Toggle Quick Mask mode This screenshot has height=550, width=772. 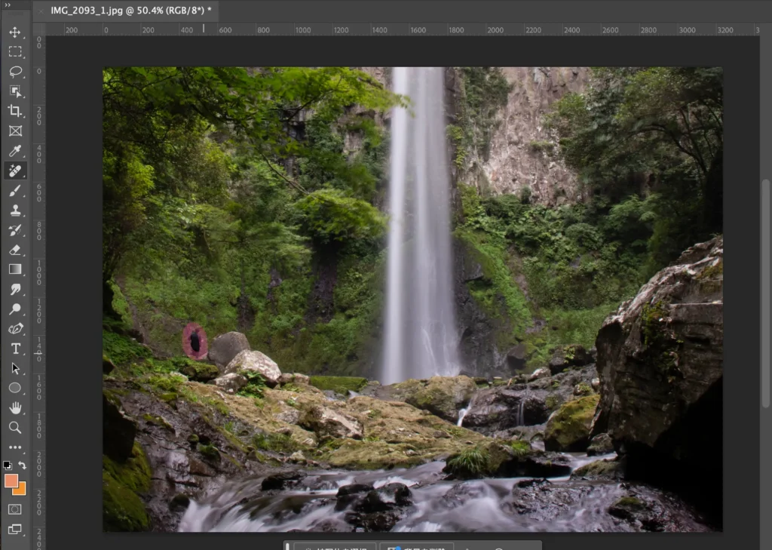pos(15,509)
